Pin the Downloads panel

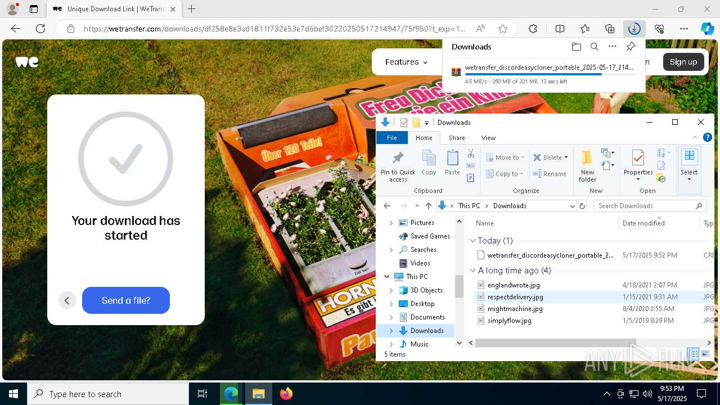[631, 47]
